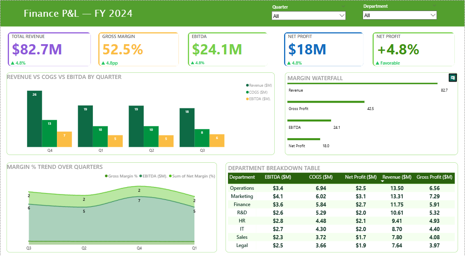Click the Net Profit ($M) column header

361,177
